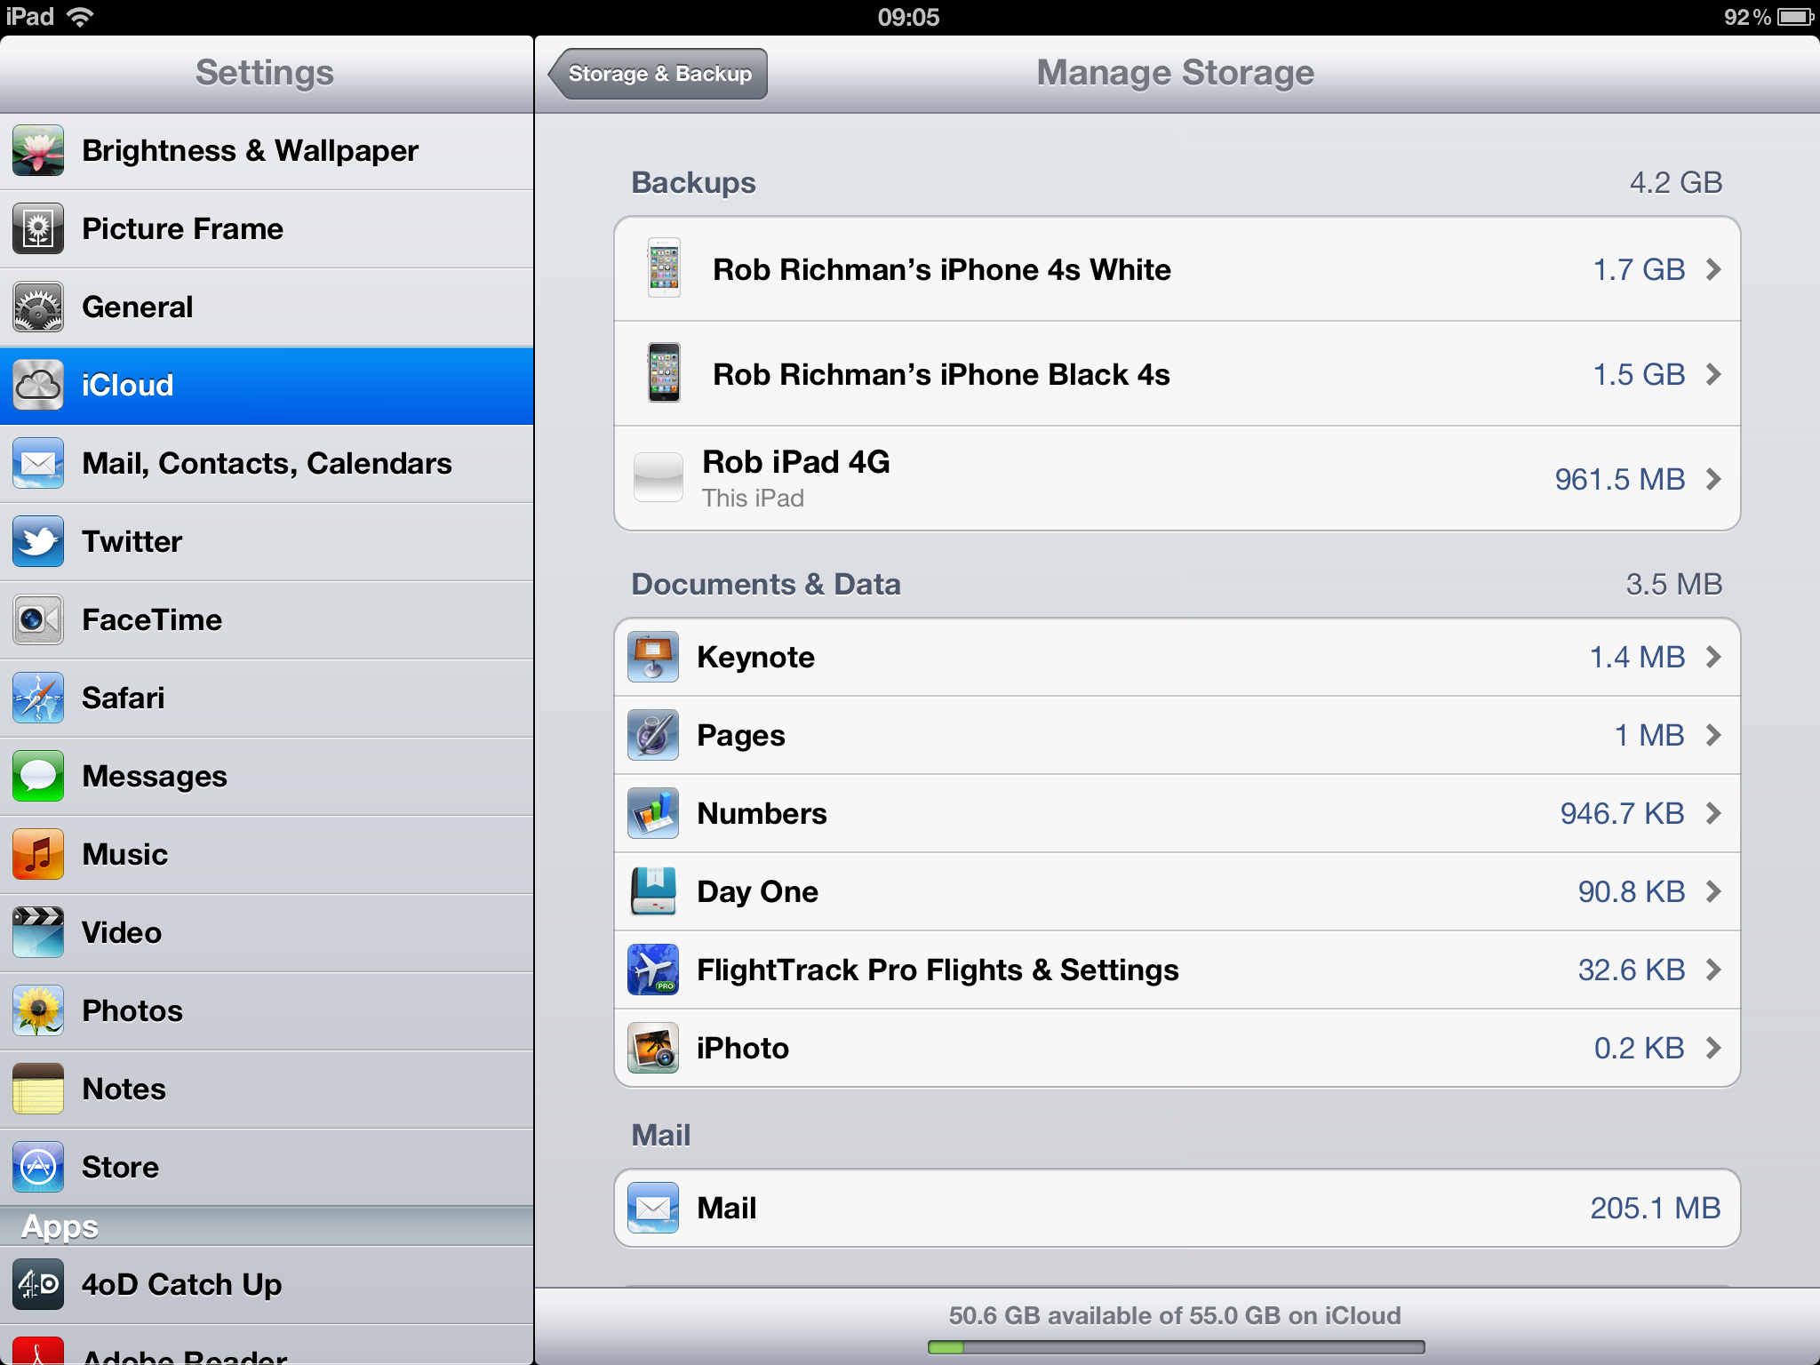Tap the black iPhone 4s backup thumbnail

click(664, 373)
